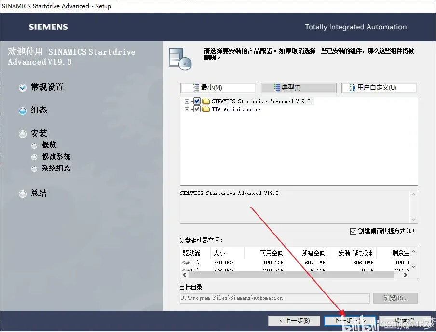Click the 'SINAMICS Startdrive Advanced V19.0' description text
This screenshot has height=332, width=436.
point(229,193)
